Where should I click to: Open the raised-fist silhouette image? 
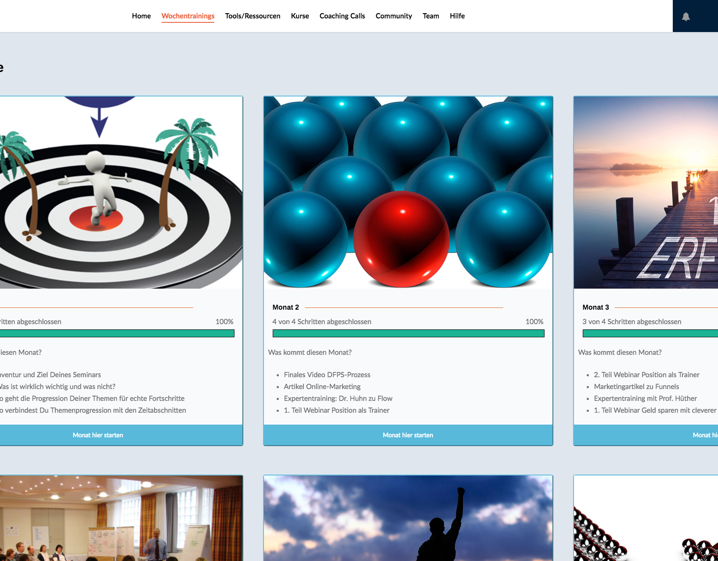tap(408, 518)
